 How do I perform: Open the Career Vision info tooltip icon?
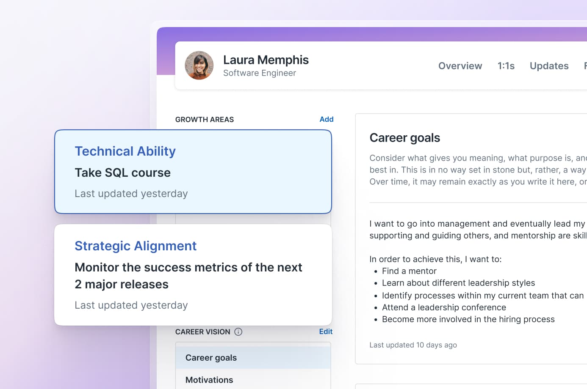(x=238, y=332)
